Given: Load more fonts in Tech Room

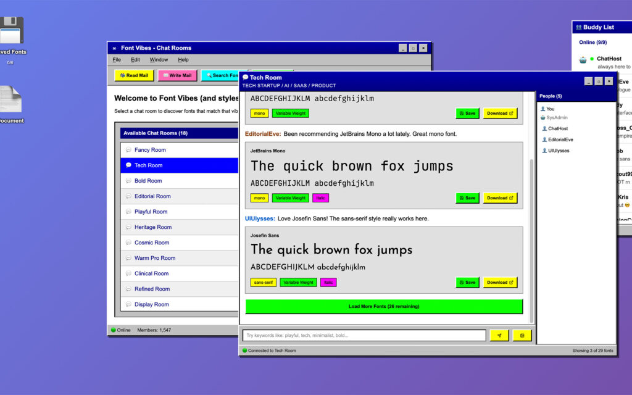Looking at the screenshot, I should 383,307.
